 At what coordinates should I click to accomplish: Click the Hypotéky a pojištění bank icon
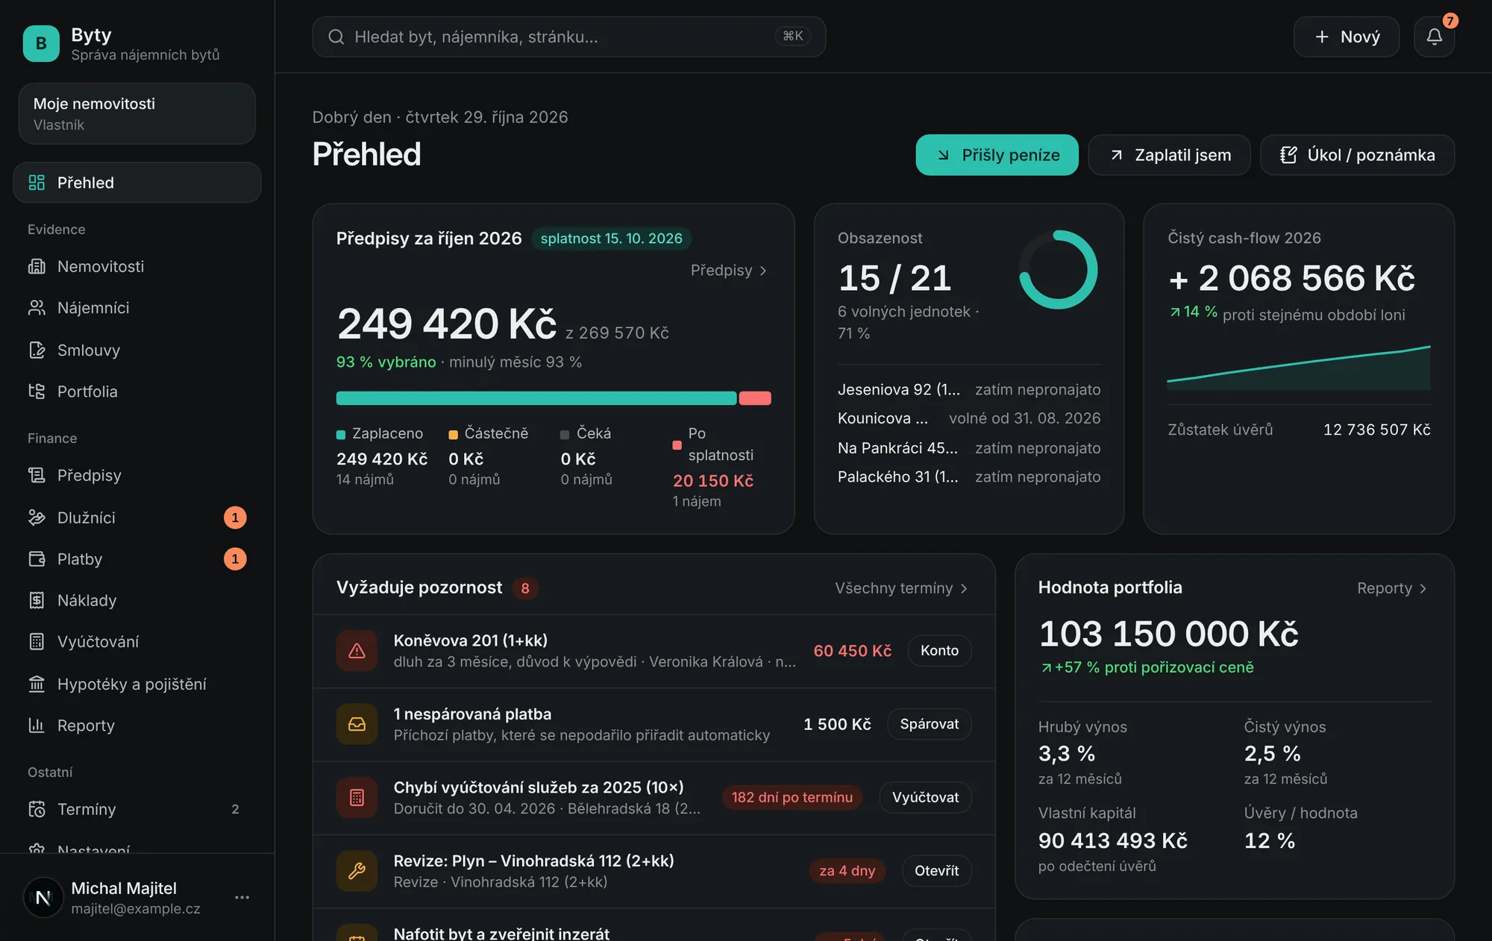tap(37, 684)
